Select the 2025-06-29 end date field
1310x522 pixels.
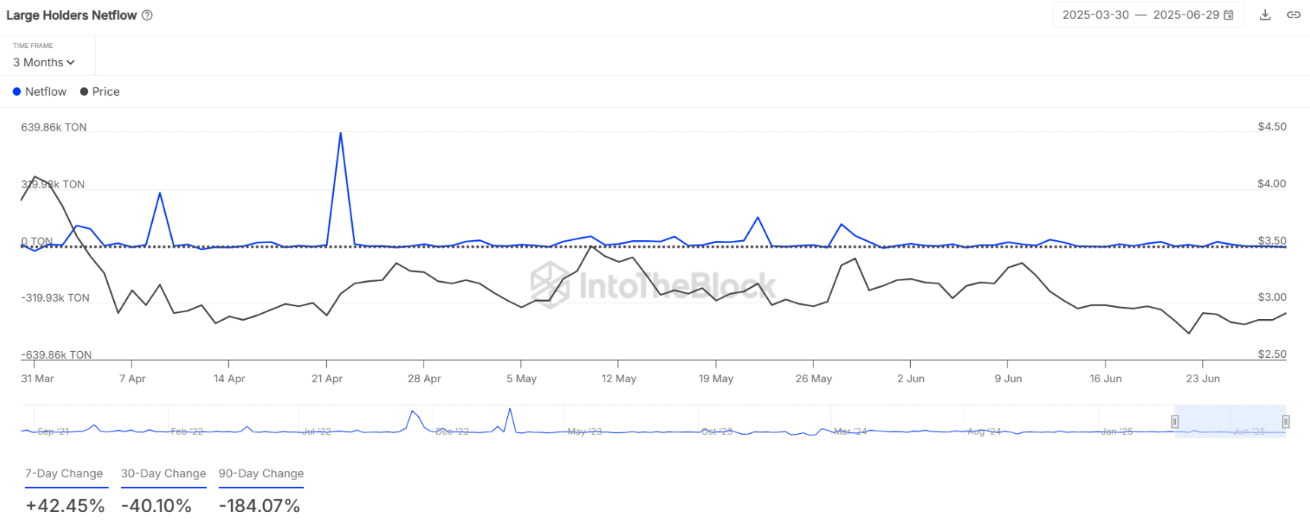pos(1186,15)
